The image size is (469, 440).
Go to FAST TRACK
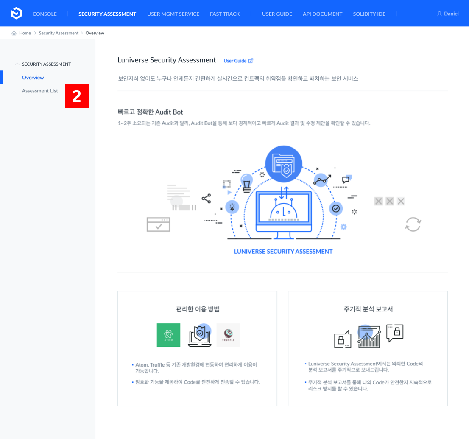tap(225, 14)
